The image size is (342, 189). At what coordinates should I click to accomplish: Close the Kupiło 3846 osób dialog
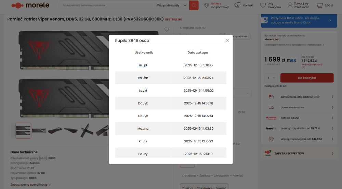point(227,41)
